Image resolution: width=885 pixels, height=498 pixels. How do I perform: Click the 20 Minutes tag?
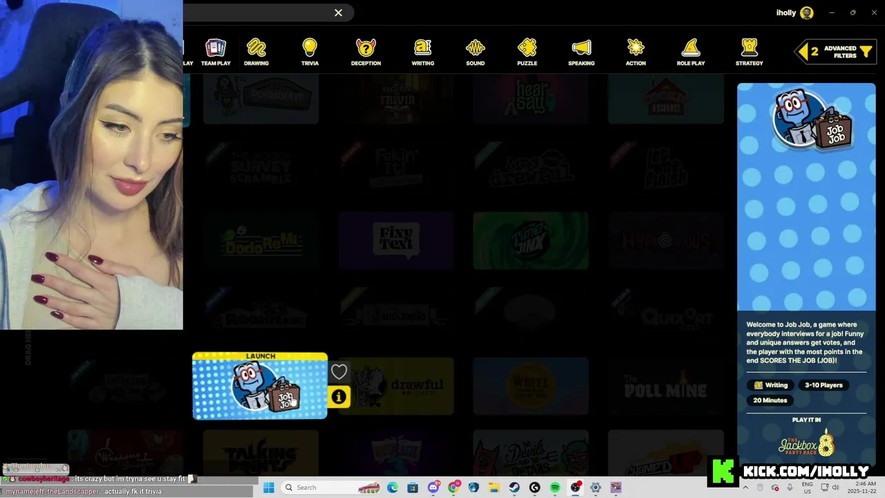point(770,400)
